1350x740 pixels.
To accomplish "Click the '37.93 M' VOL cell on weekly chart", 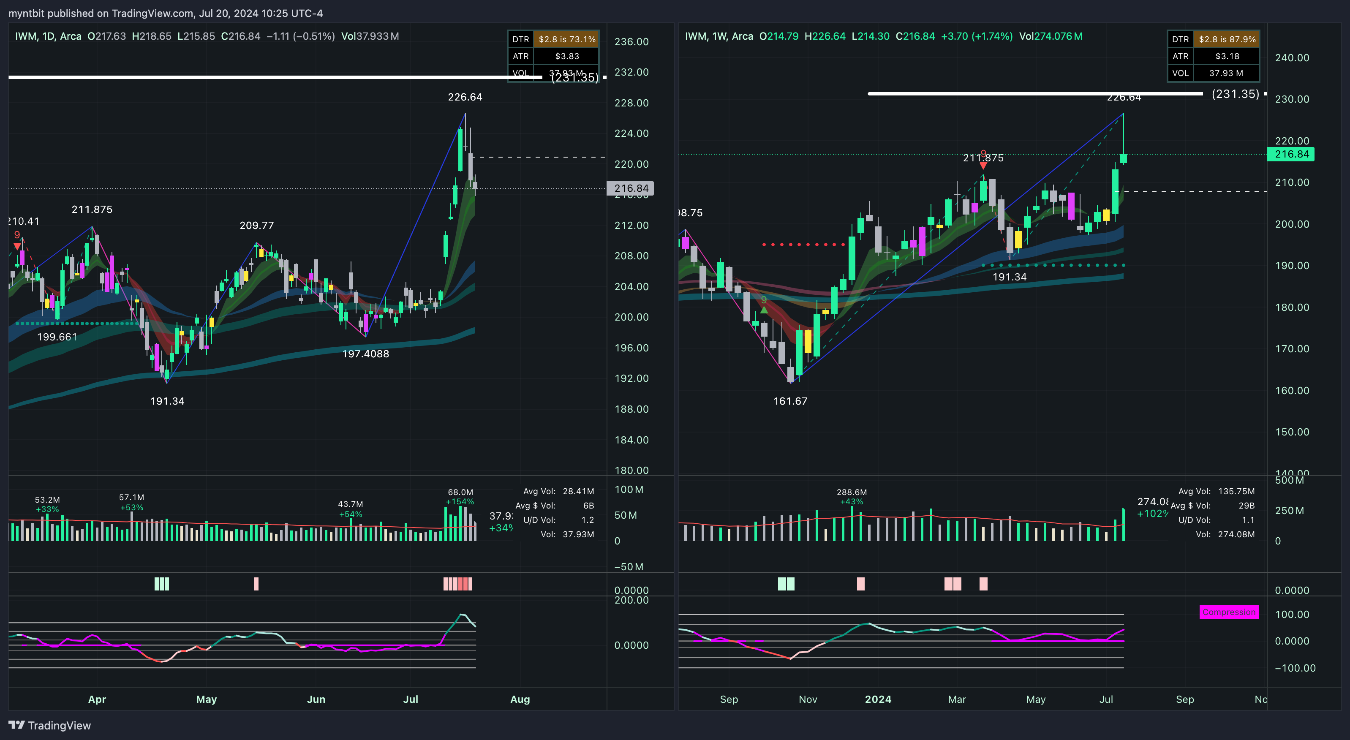I will (1227, 73).
